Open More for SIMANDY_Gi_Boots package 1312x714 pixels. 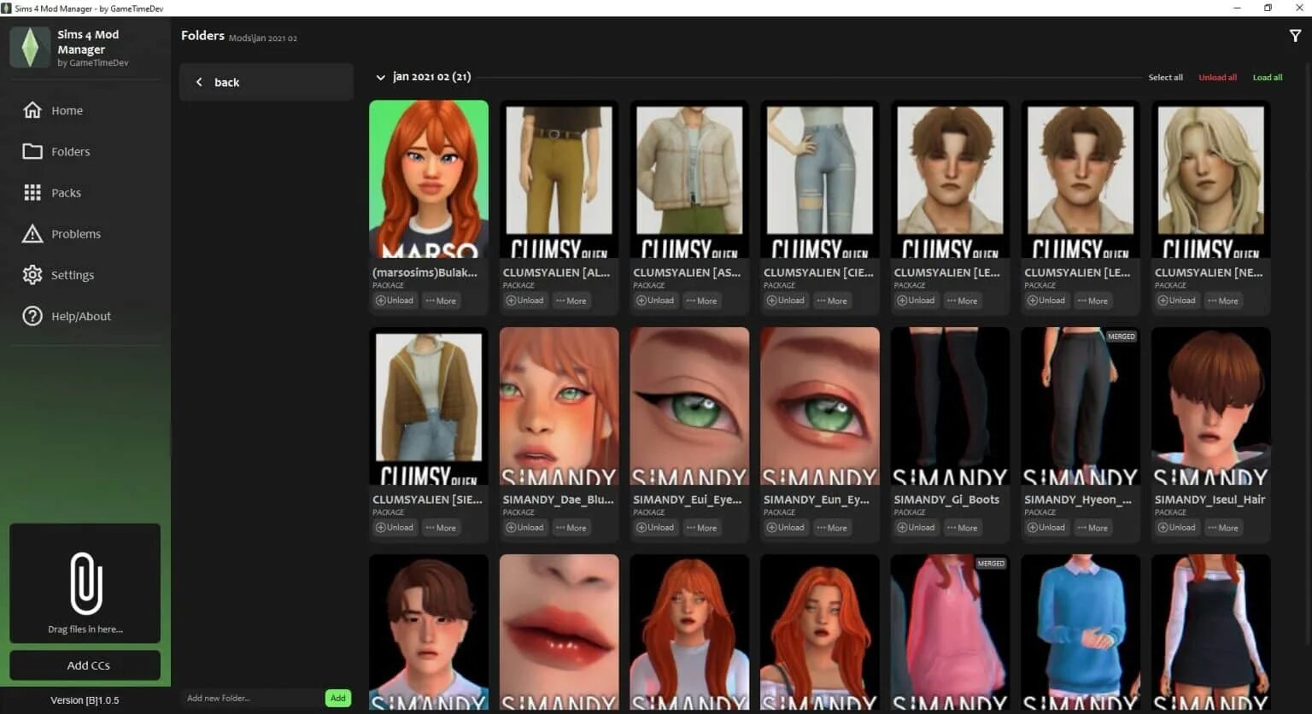coord(963,528)
